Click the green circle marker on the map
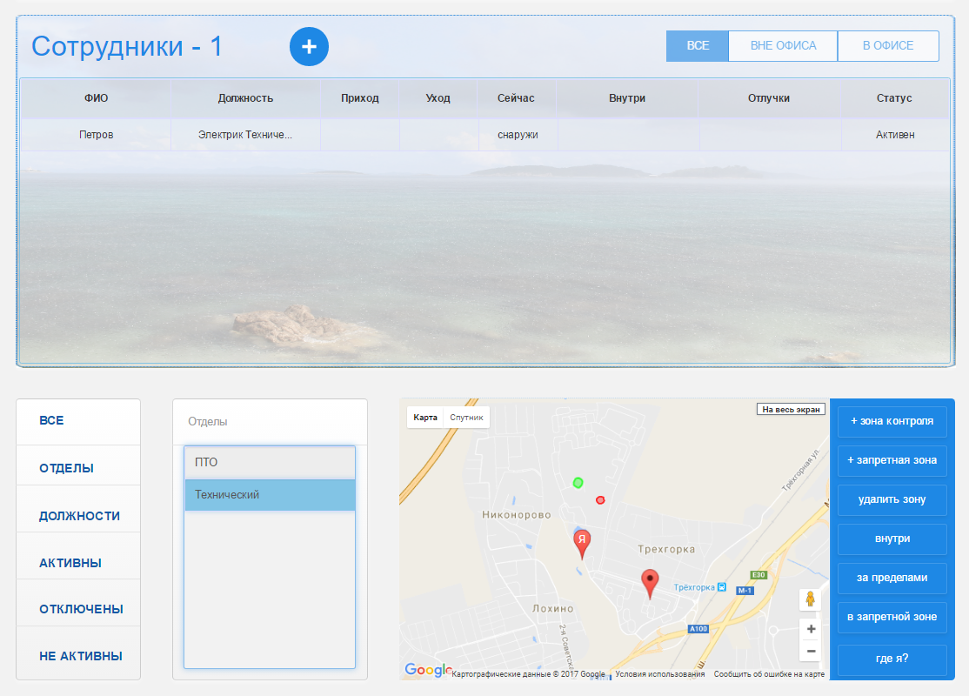The width and height of the screenshot is (969, 696). click(578, 483)
